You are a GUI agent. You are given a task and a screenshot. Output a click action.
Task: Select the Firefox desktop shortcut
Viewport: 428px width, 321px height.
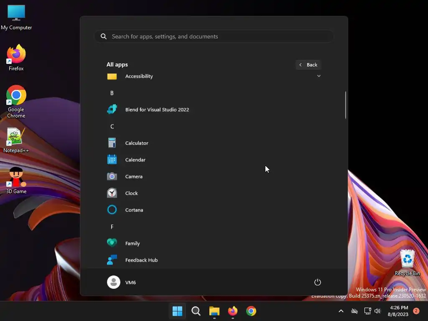point(16,58)
